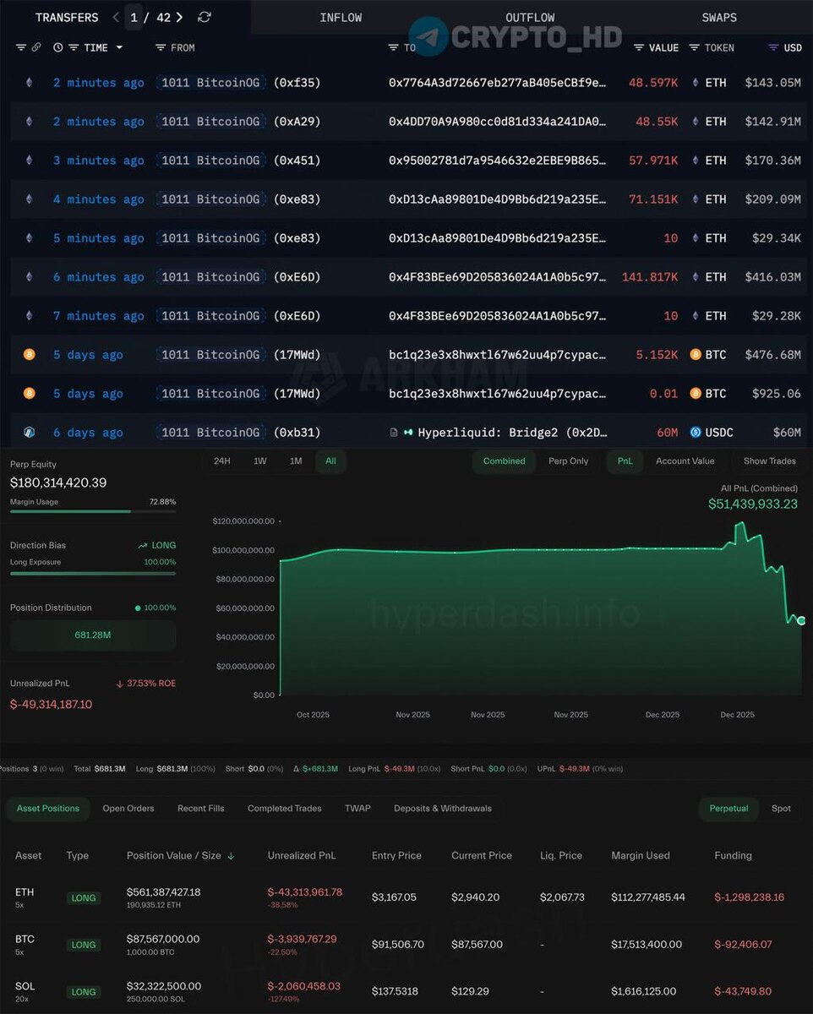This screenshot has width=813, height=1014.
Task: Click the refresh transfers icon
Action: pyautogui.click(x=204, y=17)
